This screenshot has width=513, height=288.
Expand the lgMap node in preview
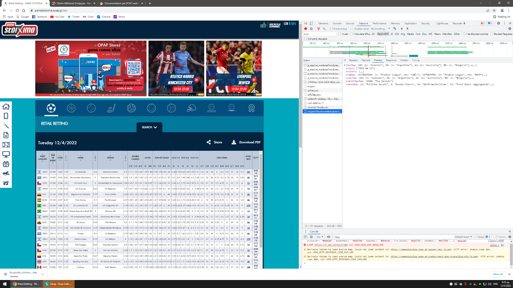coord(347,75)
